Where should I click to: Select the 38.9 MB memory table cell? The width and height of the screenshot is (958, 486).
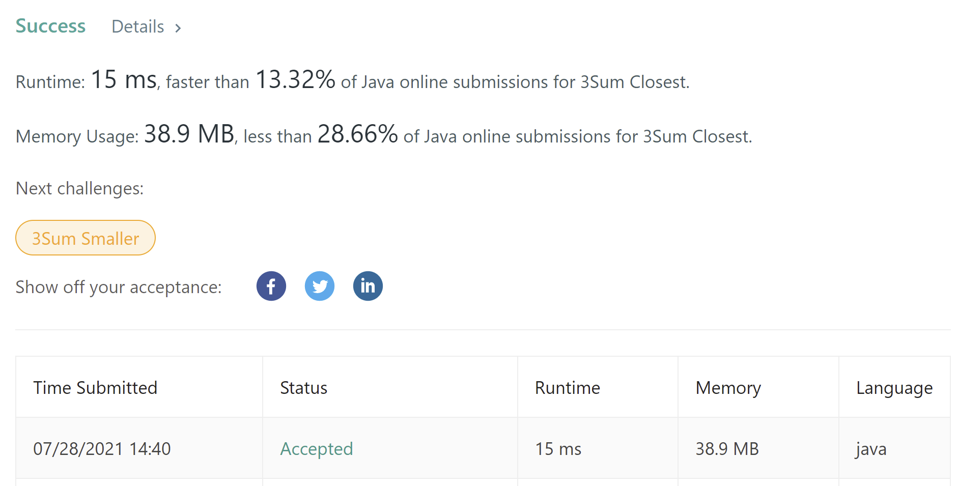[x=727, y=449]
